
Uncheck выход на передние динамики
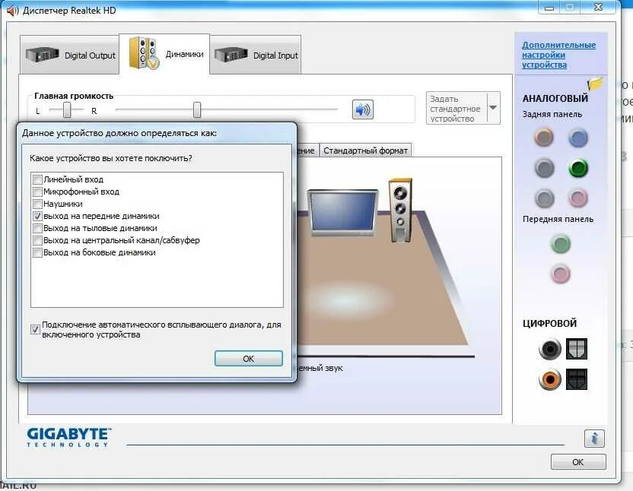(x=37, y=217)
